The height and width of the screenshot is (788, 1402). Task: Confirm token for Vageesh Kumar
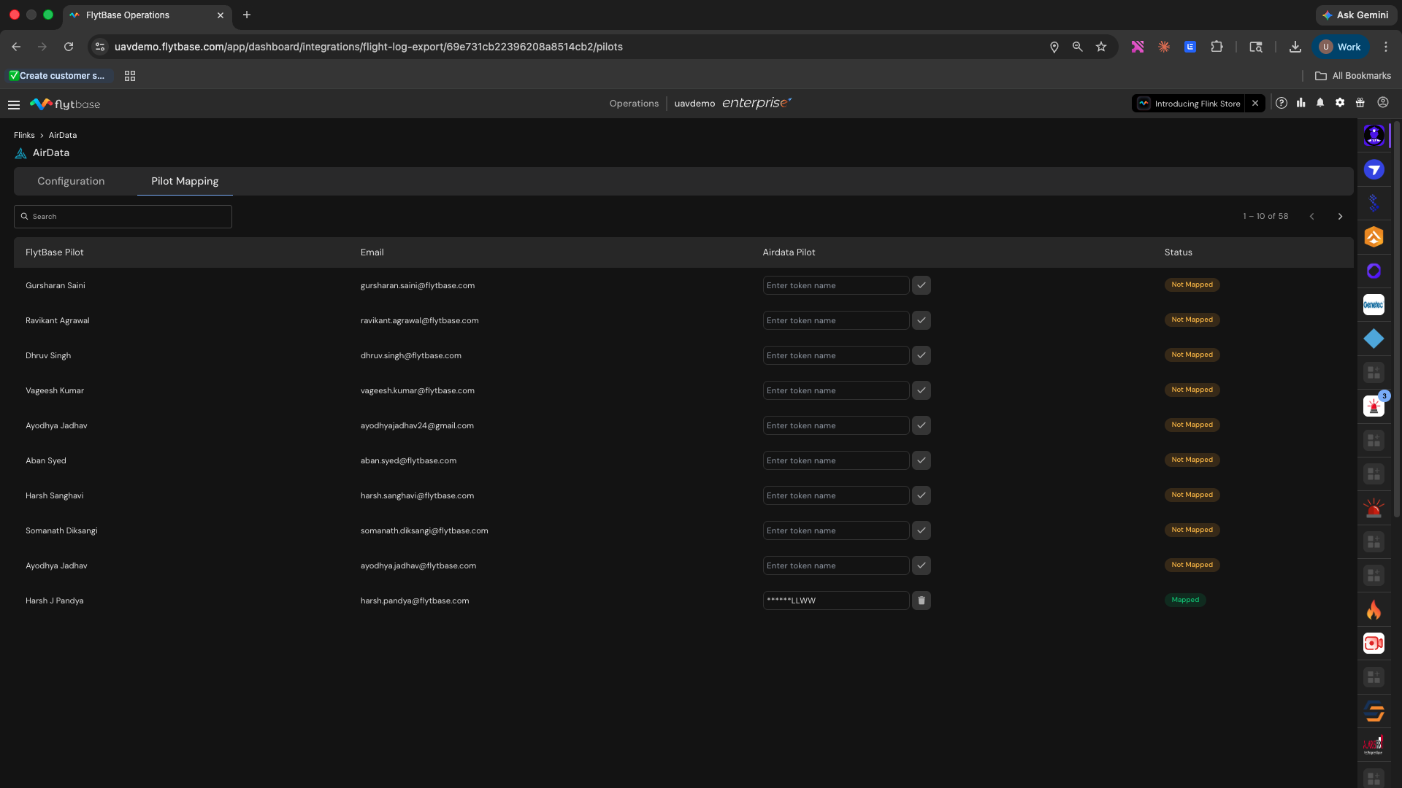tap(922, 390)
